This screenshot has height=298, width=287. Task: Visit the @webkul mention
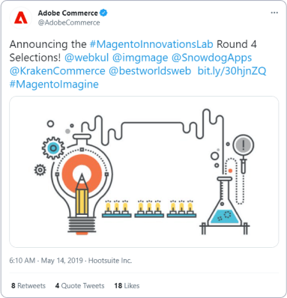coord(87,58)
